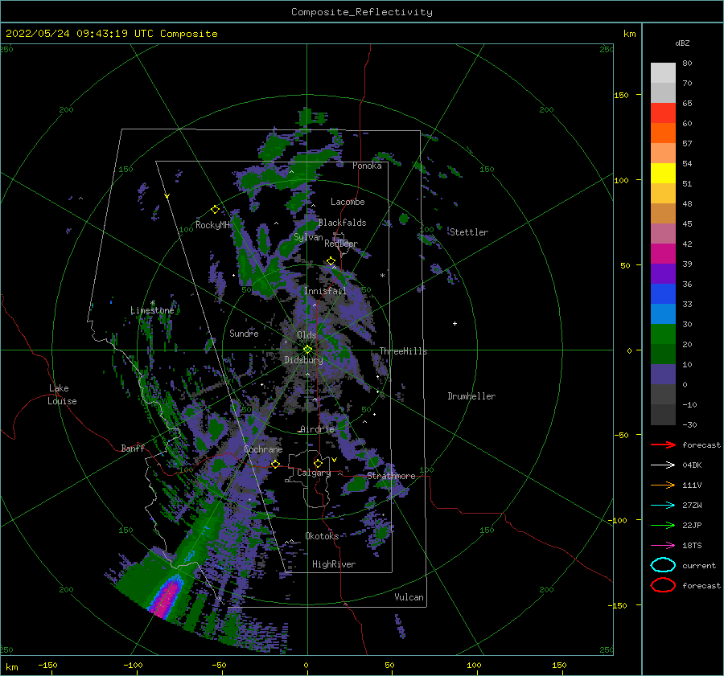
Task: Click the magenta 18TS arrow icon
Action: 663,546
